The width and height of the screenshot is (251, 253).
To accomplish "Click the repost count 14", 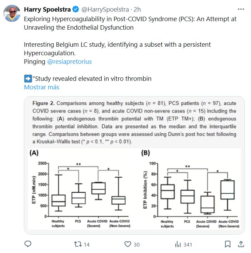I will pos(87,244).
